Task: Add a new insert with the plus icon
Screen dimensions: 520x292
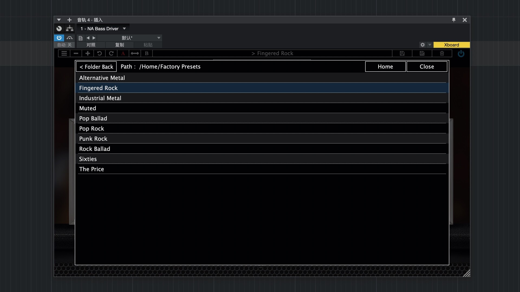Action: pyautogui.click(x=69, y=20)
